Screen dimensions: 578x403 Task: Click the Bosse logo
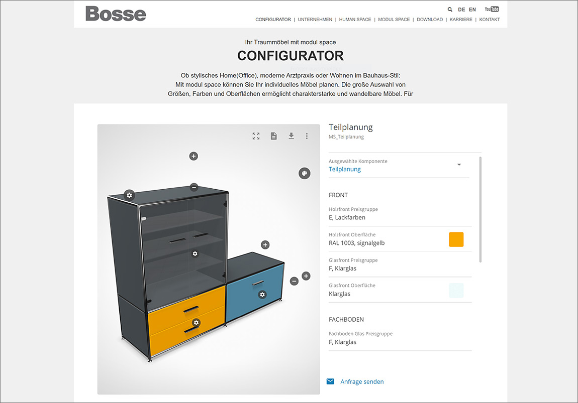coord(116,14)
